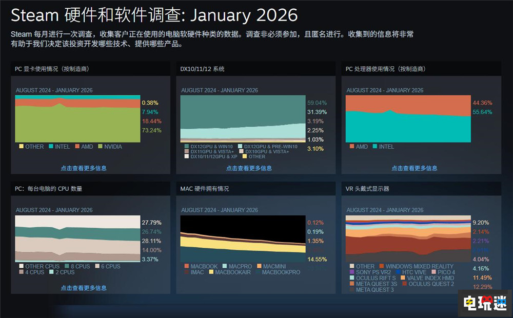Screen dimensions: 513x318
Task: Click the SONY PS VR2 legend swatch
Action: [352, 272]
